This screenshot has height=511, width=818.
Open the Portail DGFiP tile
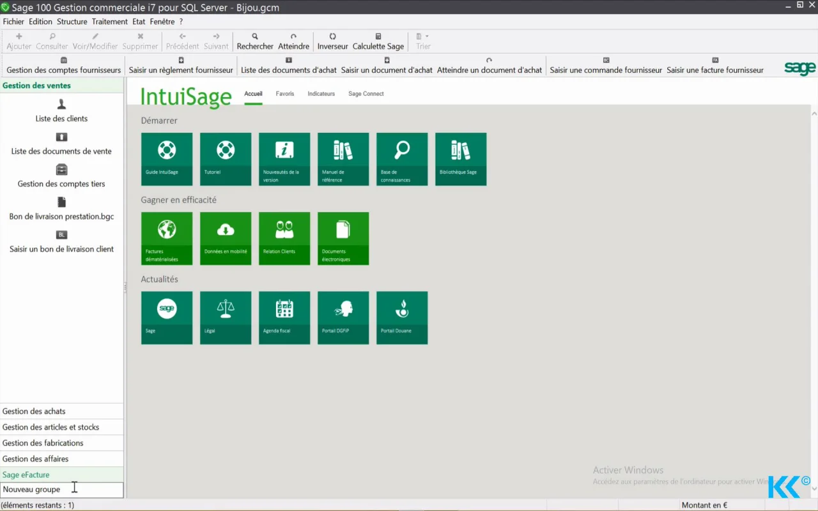click(x=343, y=317)
